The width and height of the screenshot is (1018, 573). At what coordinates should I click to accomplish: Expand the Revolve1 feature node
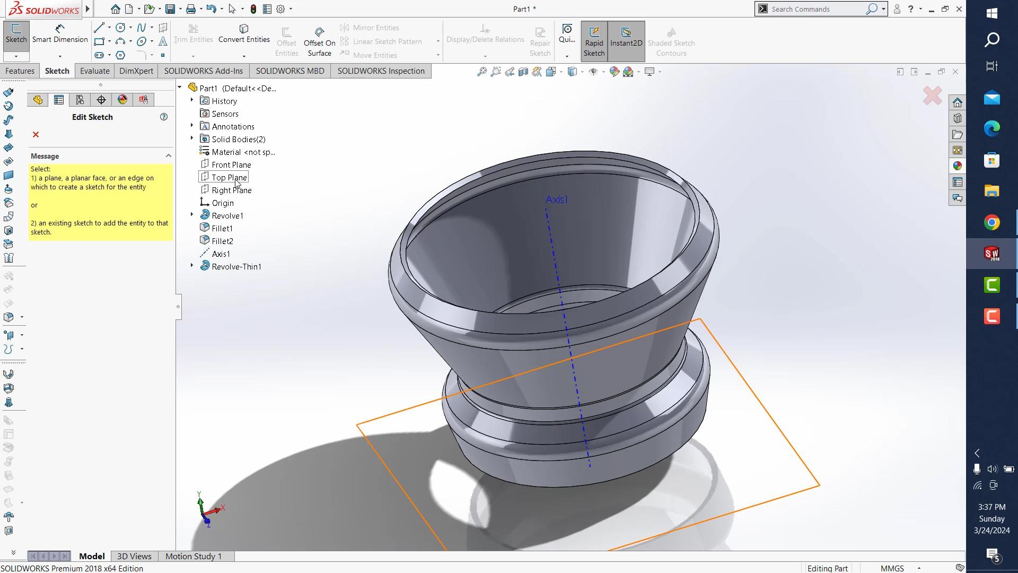(192, 215)
